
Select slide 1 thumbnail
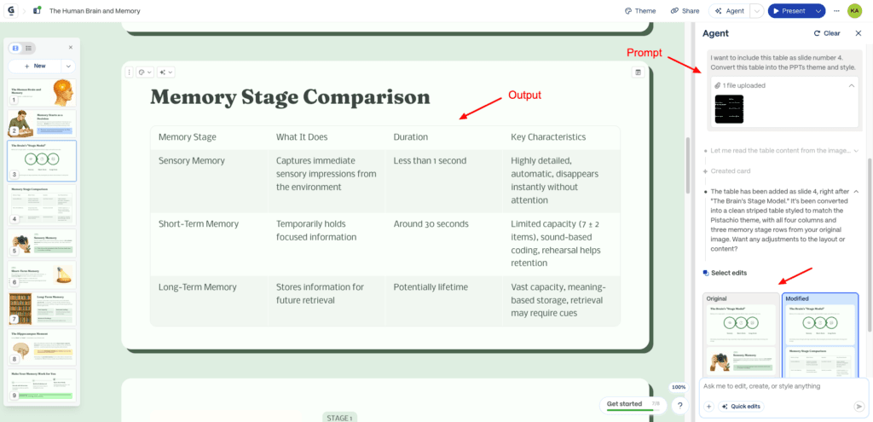[42, 92]
